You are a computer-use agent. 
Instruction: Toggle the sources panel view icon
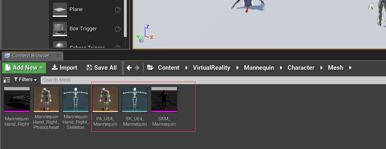(7, 80)
